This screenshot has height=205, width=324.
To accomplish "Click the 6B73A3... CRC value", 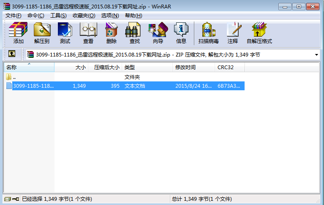I will [x=229, y=86].
